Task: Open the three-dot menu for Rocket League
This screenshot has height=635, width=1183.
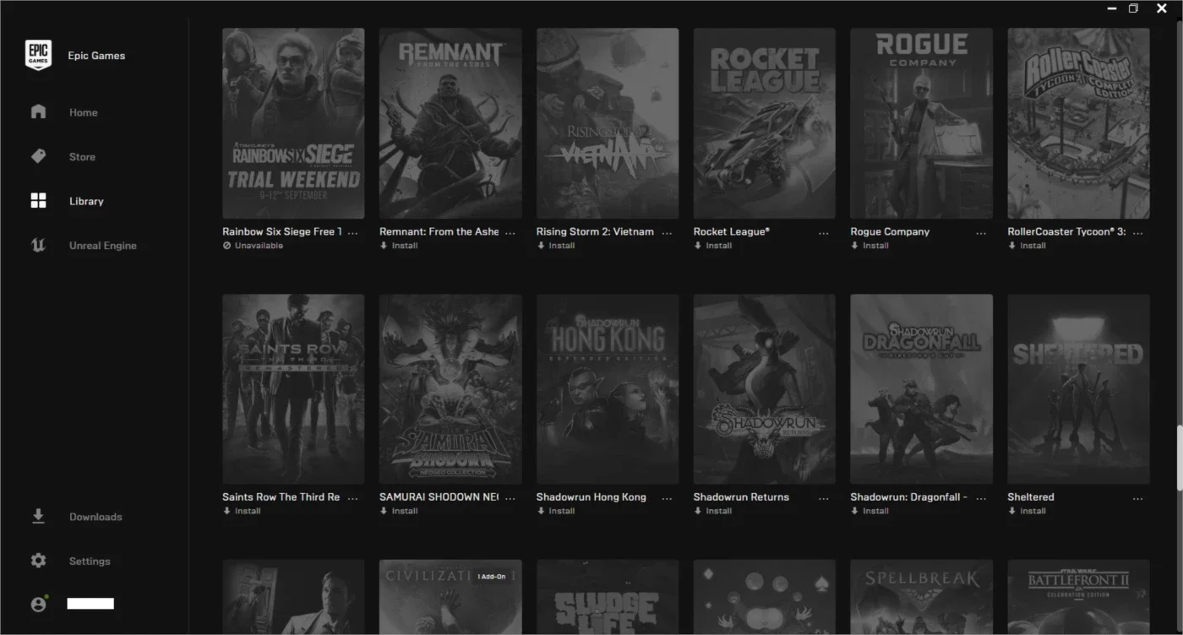Action: [x=824, y=232]
